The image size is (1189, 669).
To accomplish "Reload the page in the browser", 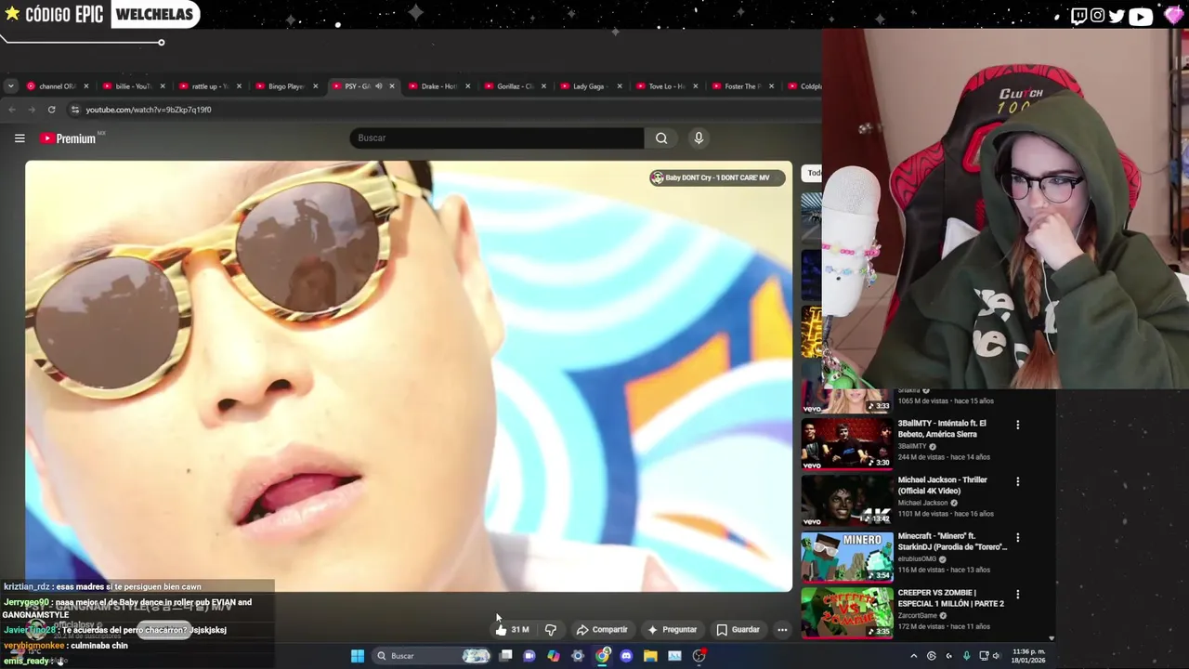I will click(x=51, y=110).
